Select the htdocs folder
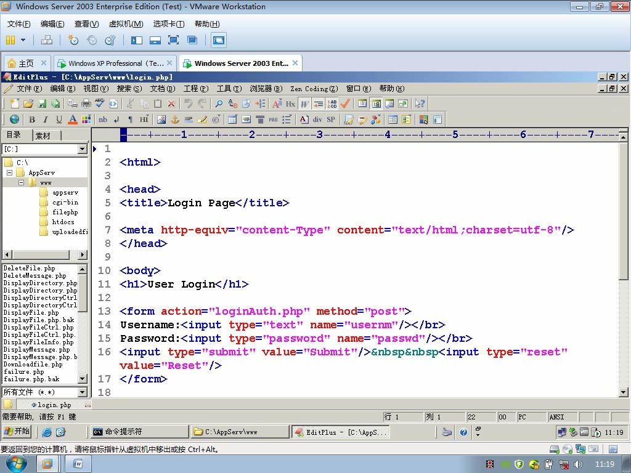This screenshot has width=631, height=473. [x=63, y=222]
